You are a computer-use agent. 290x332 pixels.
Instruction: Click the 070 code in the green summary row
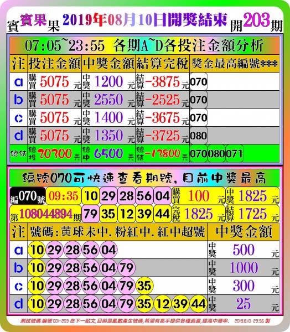pos(199,154)
